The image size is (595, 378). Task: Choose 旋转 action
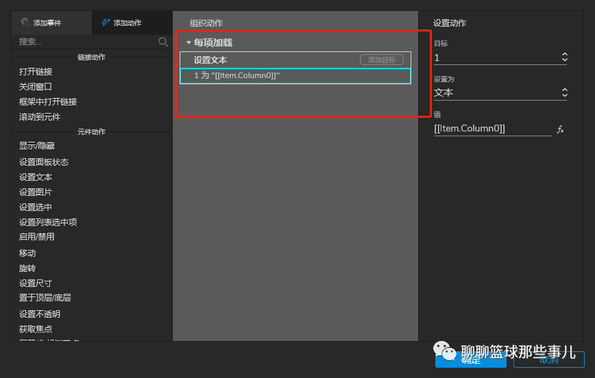click(27, 268)
